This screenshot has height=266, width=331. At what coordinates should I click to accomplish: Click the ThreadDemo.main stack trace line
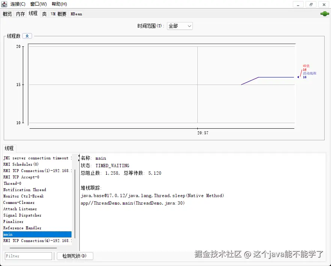(x=133, y=203)
